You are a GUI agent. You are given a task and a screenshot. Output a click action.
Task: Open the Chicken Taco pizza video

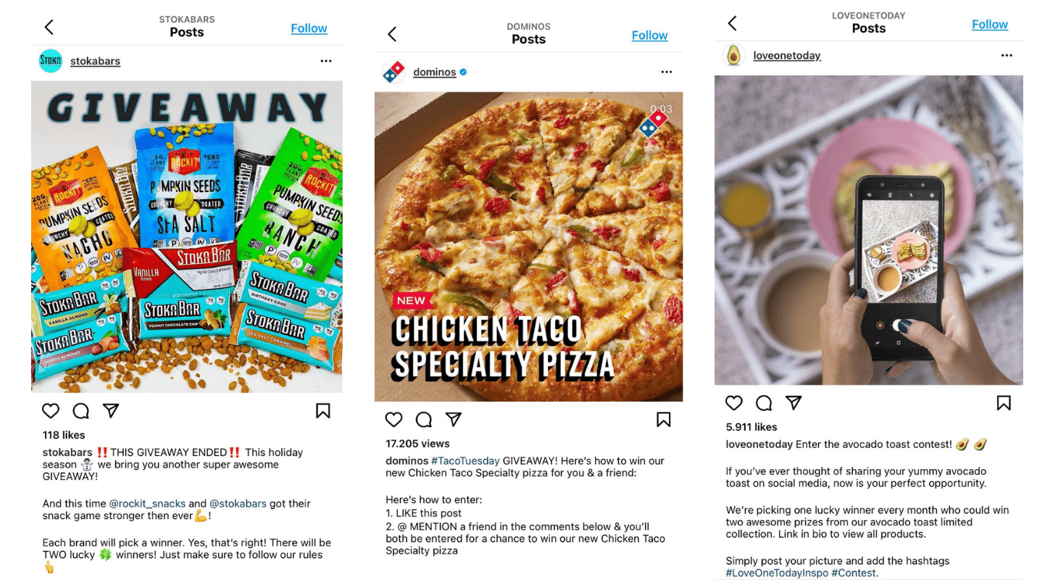pyautogui.click(x=528, y=246)
